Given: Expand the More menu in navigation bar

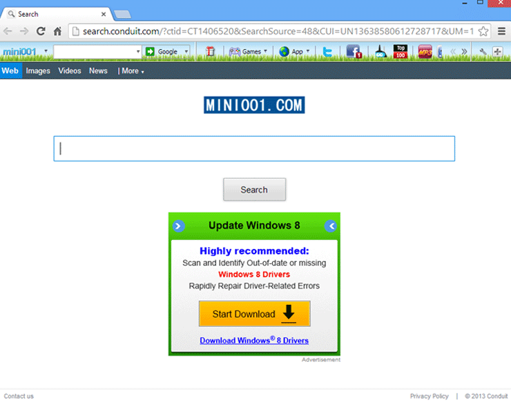Looking at the screenshot, I should 131,71.
